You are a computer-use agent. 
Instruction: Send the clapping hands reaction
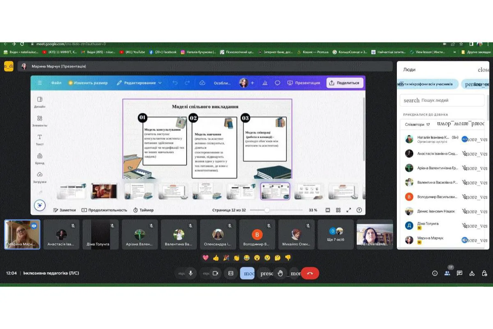coord(236,258)
